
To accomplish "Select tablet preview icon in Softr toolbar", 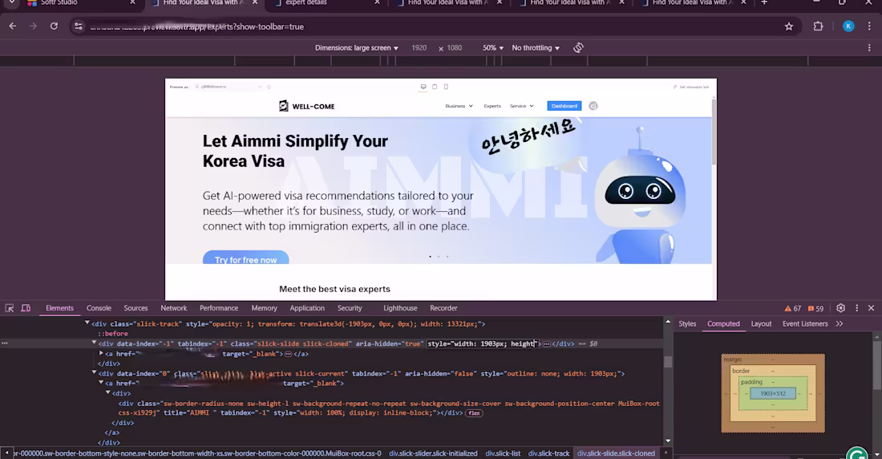I will 435,87.
